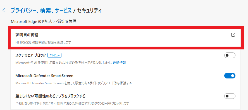
Task: Click 望ましくない可能性のあるアプリをブロックする heading
Action: pyautogui.click(x=51, y=96)
